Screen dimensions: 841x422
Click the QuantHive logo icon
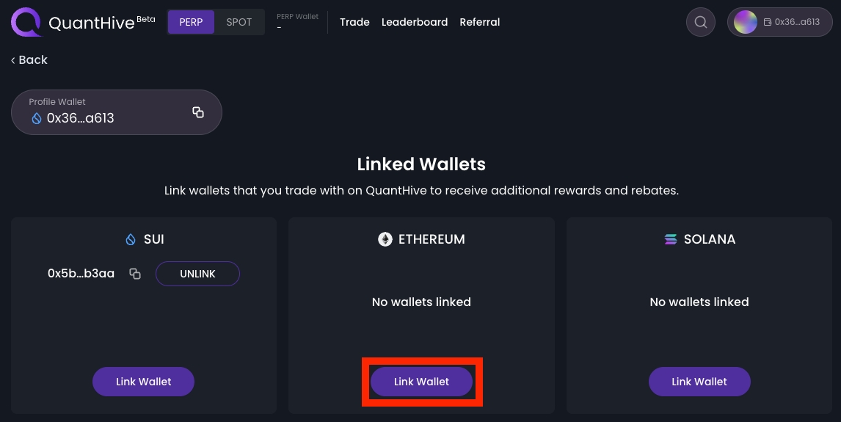tap(26, 22)
